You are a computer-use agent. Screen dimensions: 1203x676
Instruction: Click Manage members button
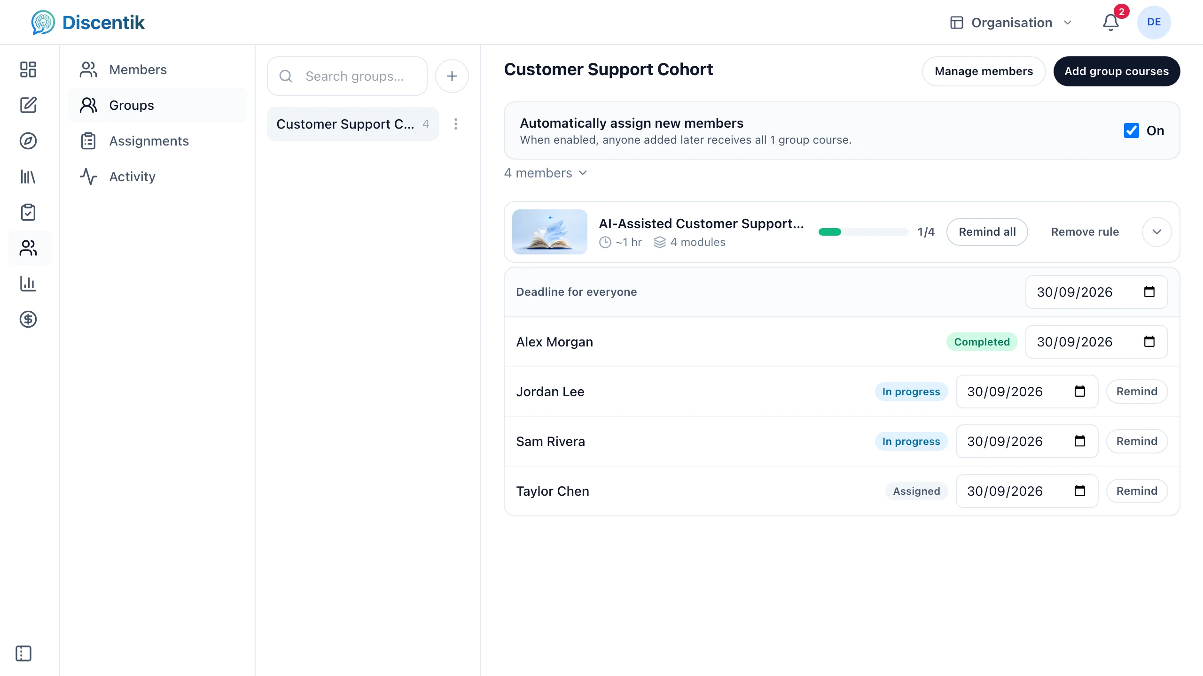(984, 71)
